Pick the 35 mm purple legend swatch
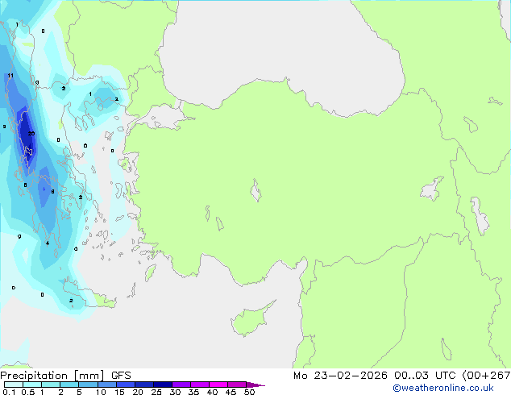 pos(200,385)
